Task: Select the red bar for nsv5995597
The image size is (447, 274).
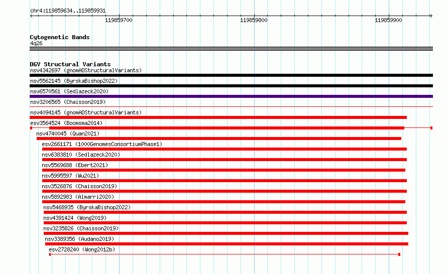Action: (225, 181)
